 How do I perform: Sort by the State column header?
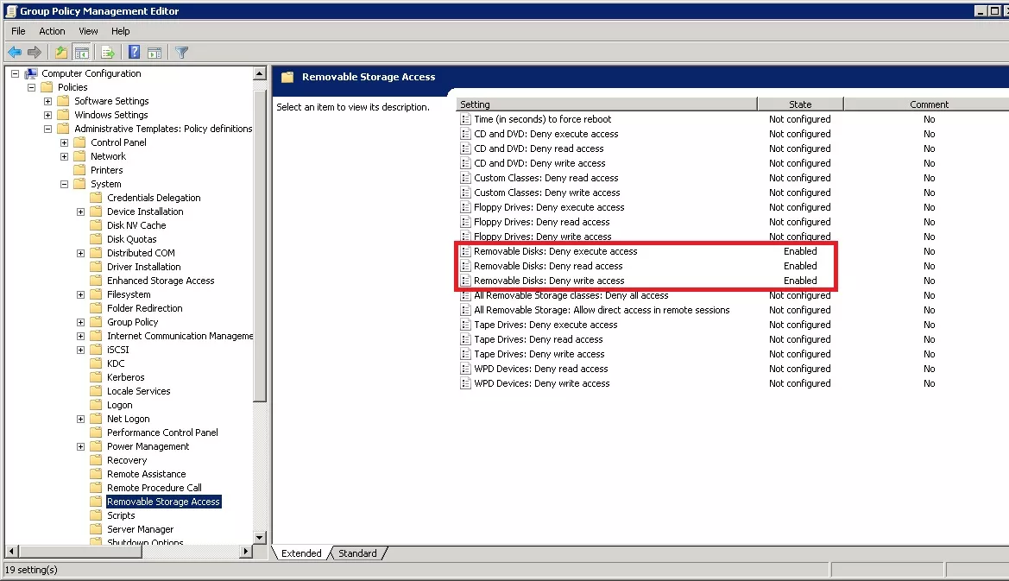(x=800, y=104)
